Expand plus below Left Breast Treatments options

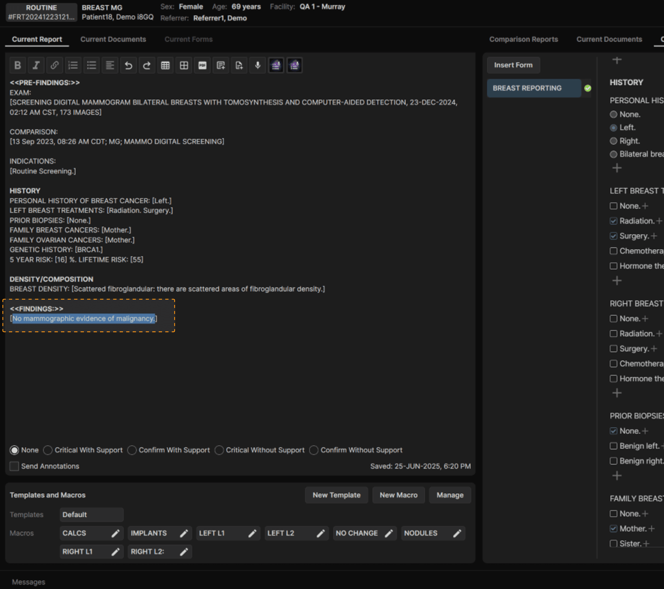point(617,281)
